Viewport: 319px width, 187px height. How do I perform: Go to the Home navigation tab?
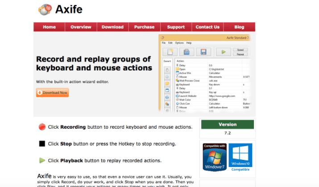tap(49, 27)
